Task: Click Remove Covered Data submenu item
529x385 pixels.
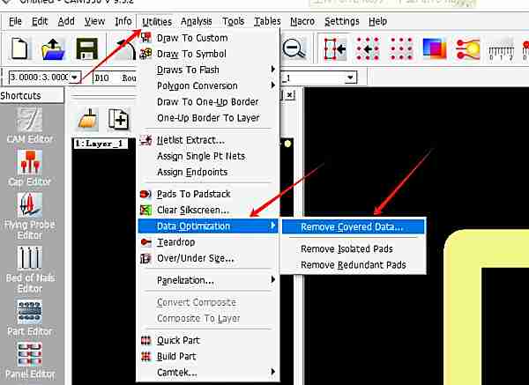Action: tap(354, 227)
